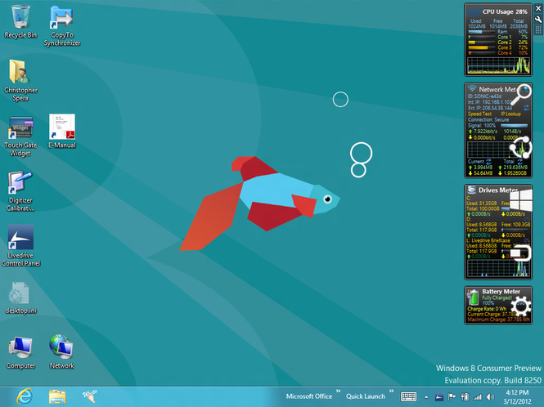Open the Christopher Spera user folder
This screenshot has width=544, height=407.
pyautogui.click(x=20, y=80)
